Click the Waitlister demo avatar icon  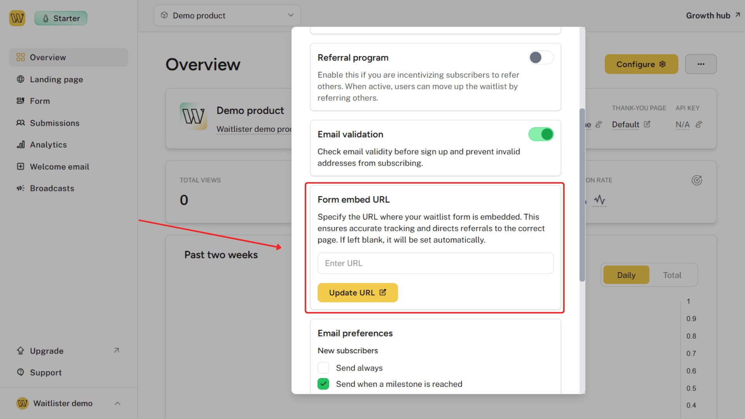pyautogui.click(x=23, y=403)
